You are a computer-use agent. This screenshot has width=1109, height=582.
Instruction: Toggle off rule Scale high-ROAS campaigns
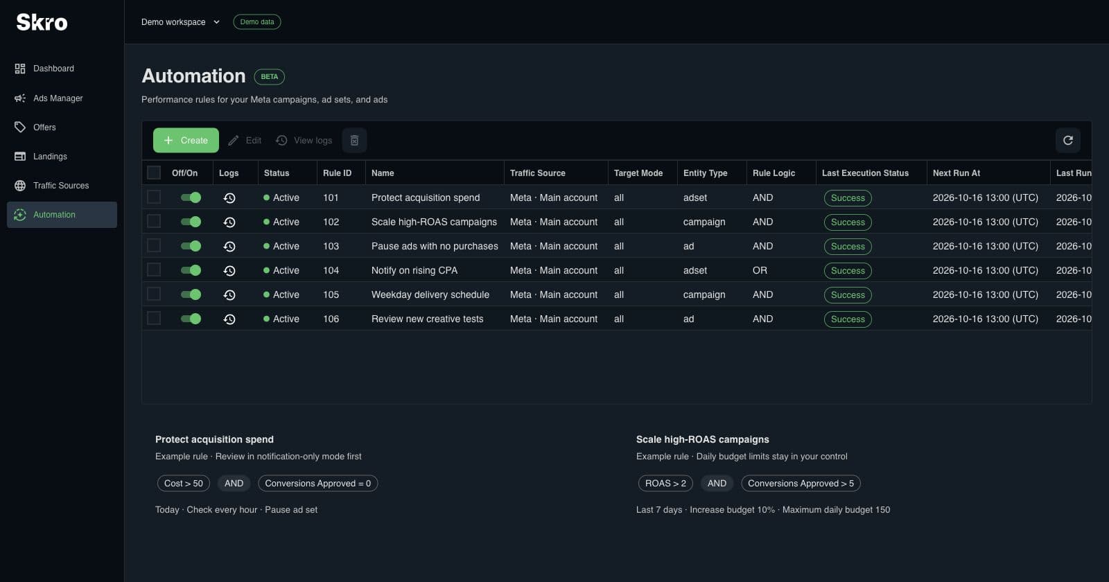191,222
